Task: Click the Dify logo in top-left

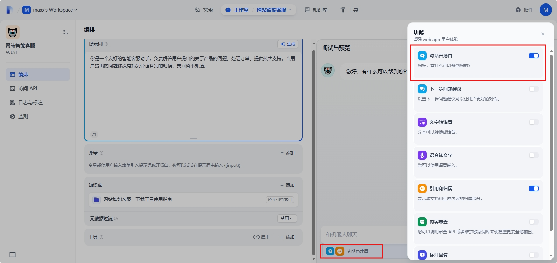Action: [9, 10]
